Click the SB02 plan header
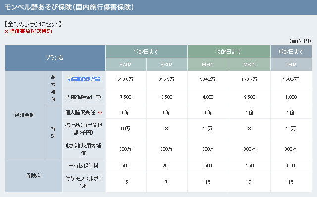 coord(166,65)
